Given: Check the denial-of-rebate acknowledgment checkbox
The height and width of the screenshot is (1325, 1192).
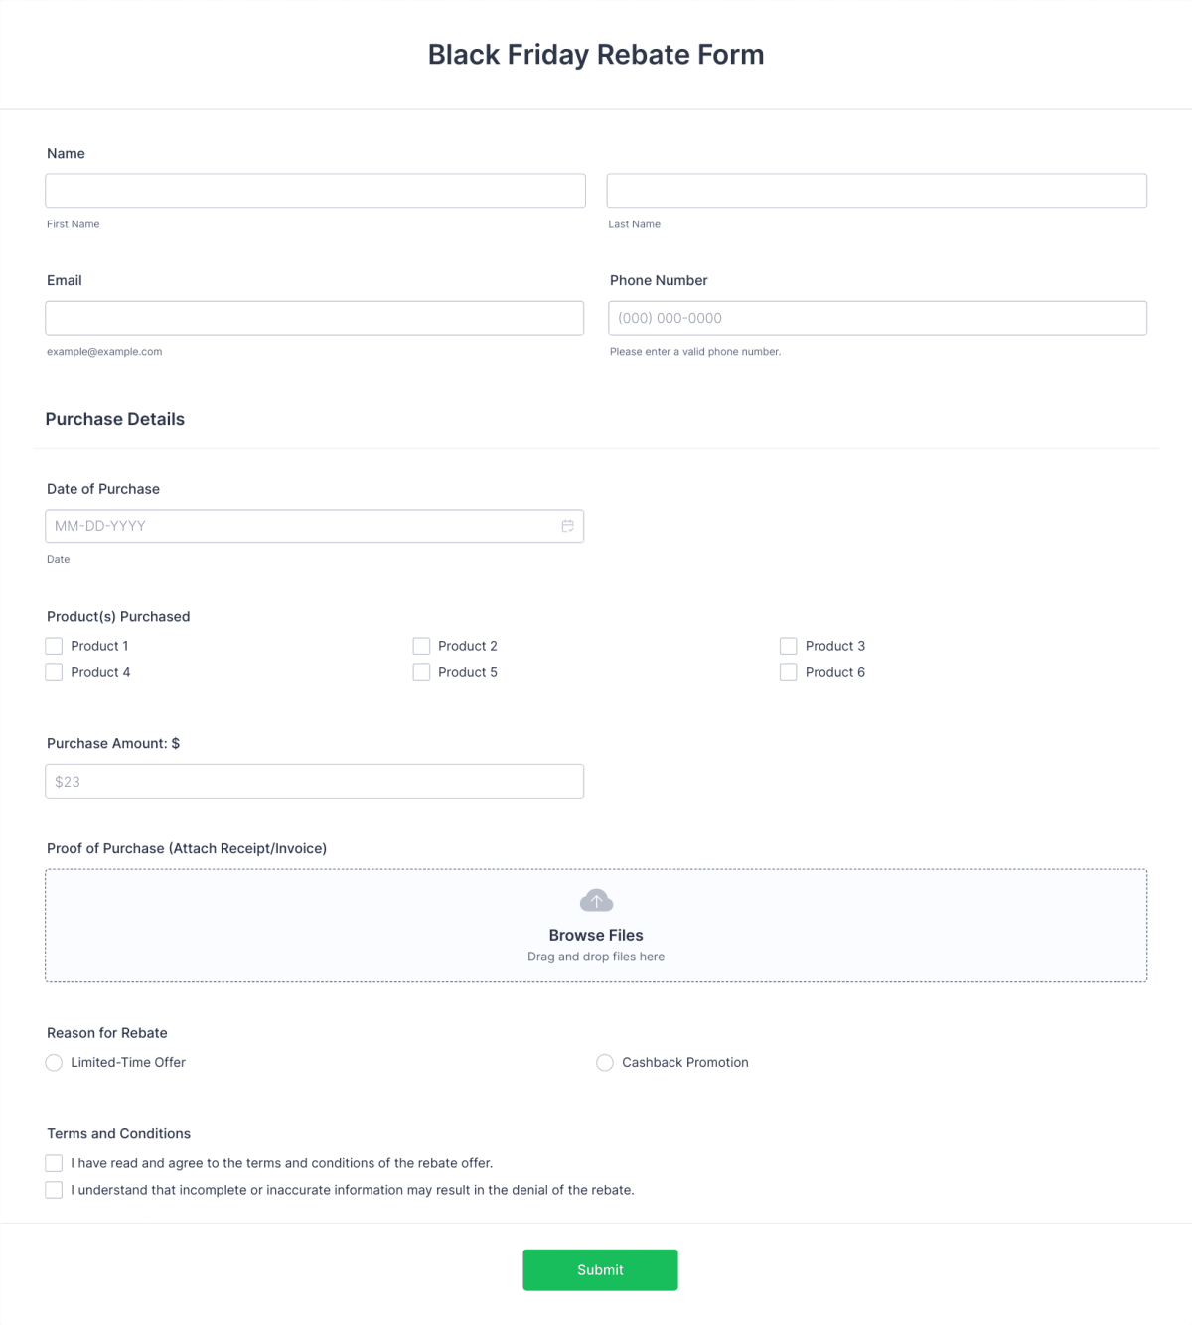Looking at the screenshot, I should click(x=54, y=1189).
